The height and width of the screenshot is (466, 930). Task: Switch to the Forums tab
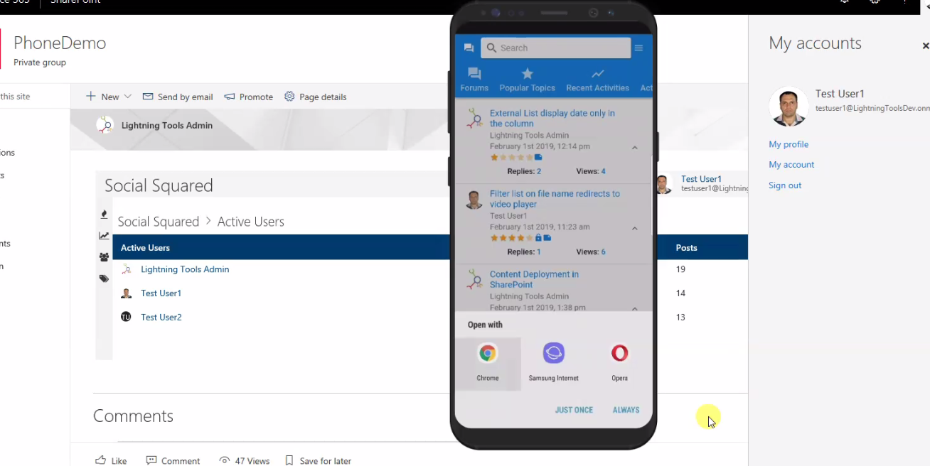[474, 80]
